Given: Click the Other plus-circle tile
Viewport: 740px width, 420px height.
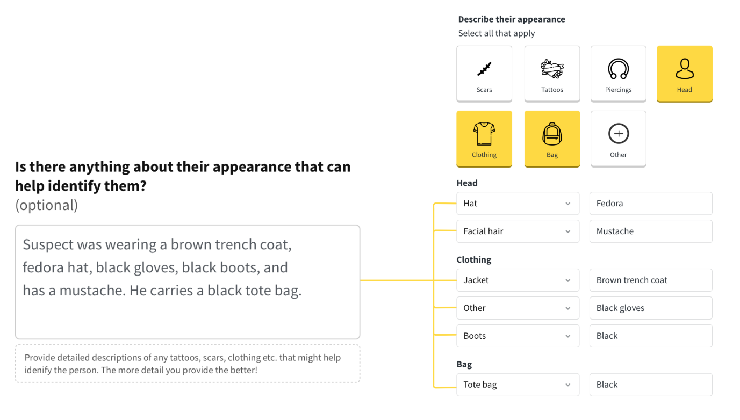Looking at the screenshot, I should (x=618, y=139).
